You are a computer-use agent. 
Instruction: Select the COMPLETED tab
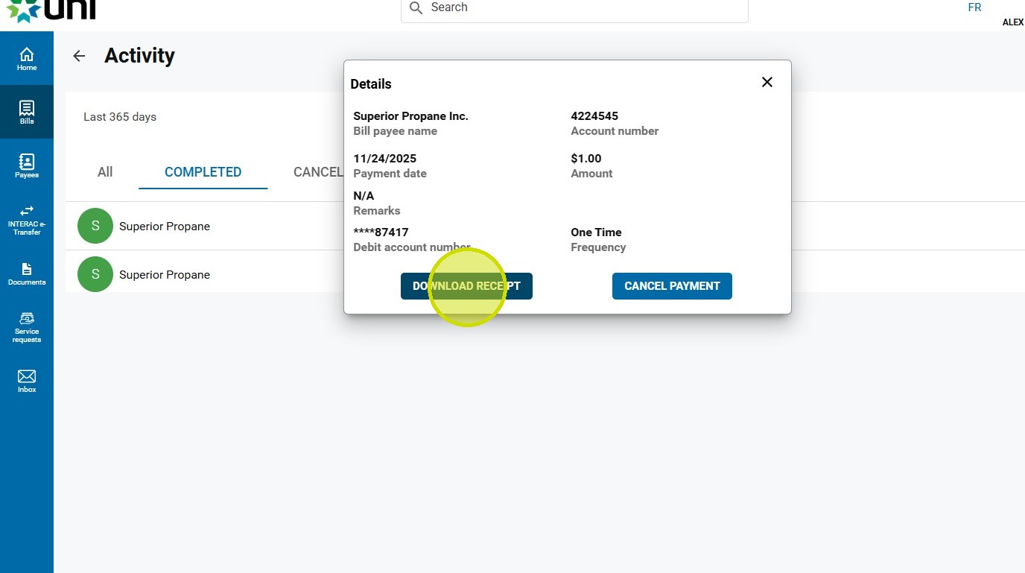pos(203,172)
